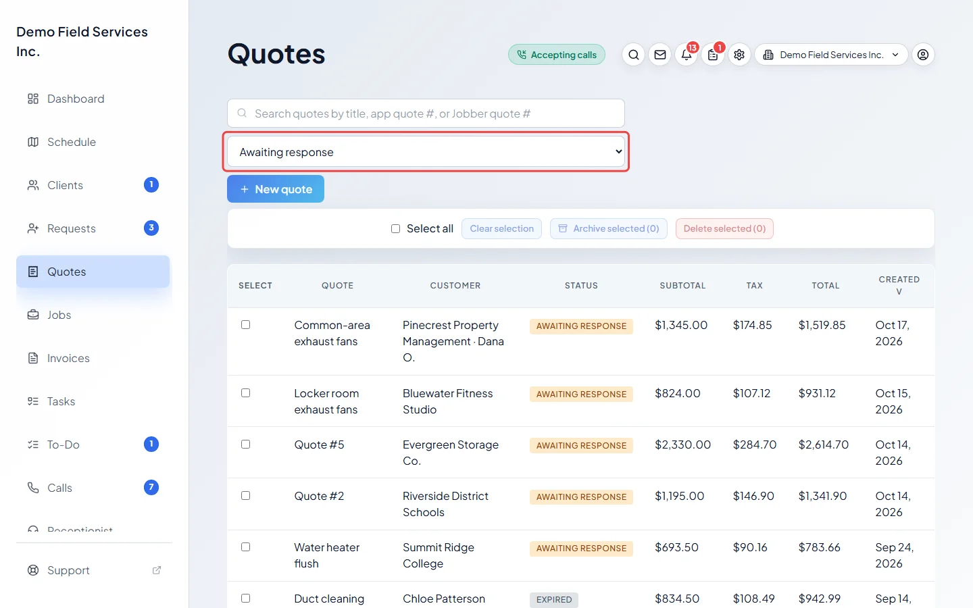Click 'Evergreen Storage Co.' customer cell
The width and height of the screenshot is (973, 608).
(451, 453)
